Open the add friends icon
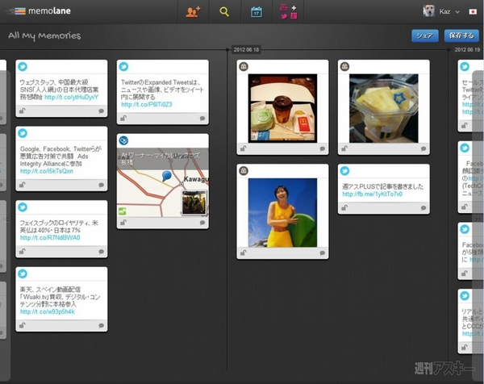 pos(194,12)
